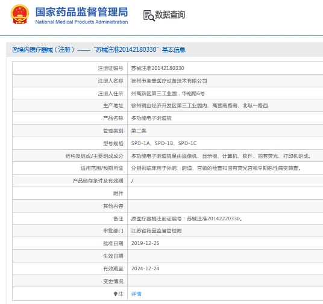This screenshot has width=323, height=304.
Task: Click the 注册证编号 row label
Action: coord(111,68)
